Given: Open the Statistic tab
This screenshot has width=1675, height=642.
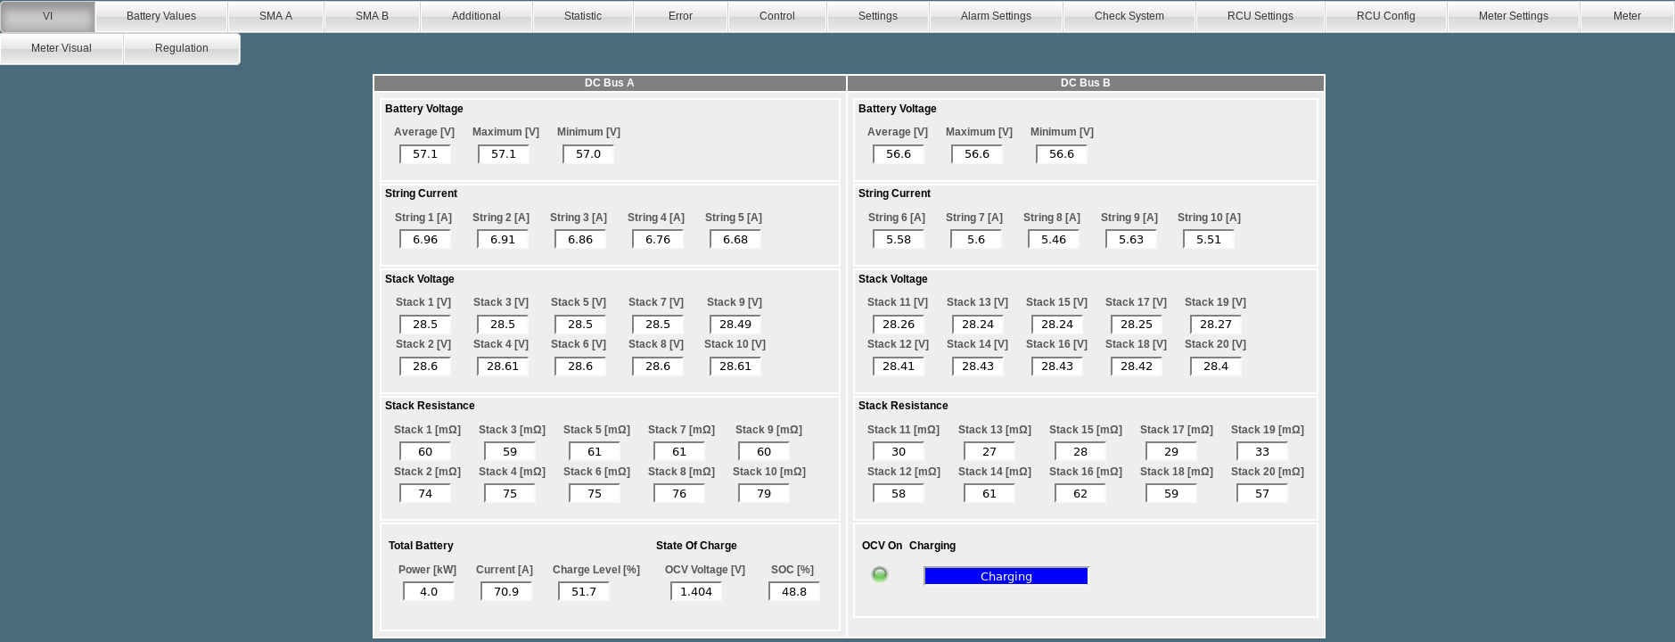Looking at the screenshot, I should [583, 16].
